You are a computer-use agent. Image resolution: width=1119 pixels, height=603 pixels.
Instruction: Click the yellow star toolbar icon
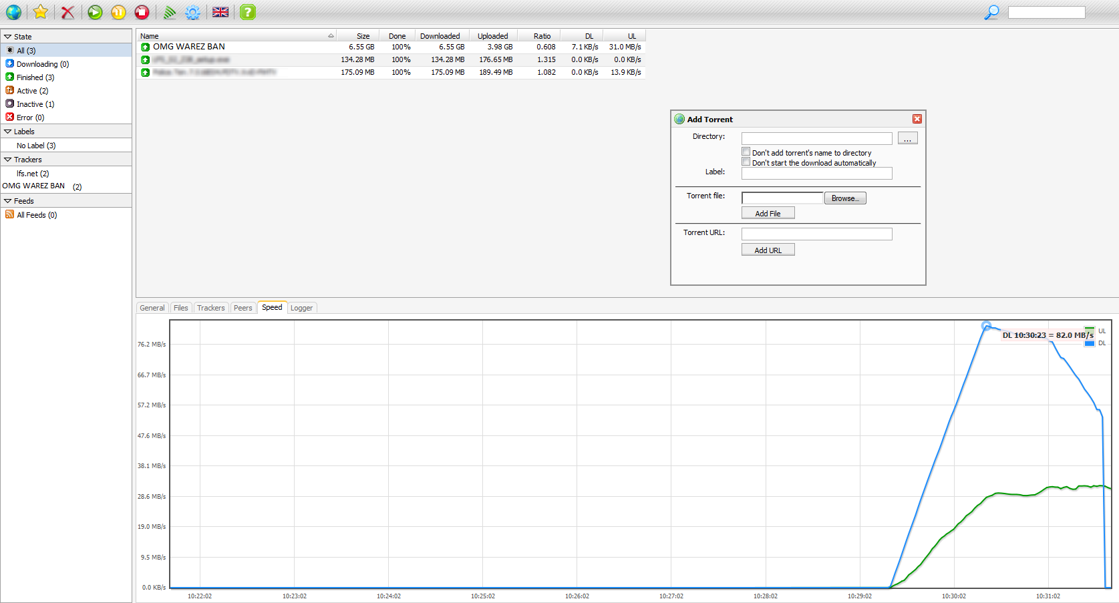pos(41,12)
